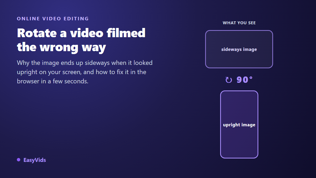Viewport: 316px width, 178px height.
Task: Select the 'upright image' portrait box
Action: coord(239,124)
